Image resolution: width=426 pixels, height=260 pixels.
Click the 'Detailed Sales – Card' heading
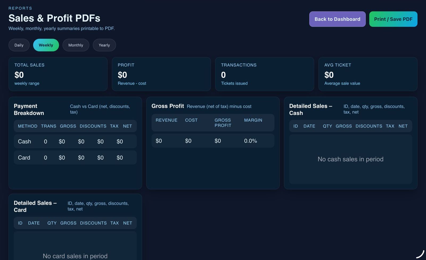pyautogui.click(x=35, y=206)
